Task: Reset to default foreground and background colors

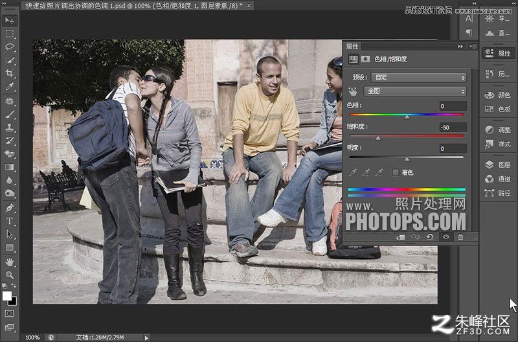Action: click(5, 286)
